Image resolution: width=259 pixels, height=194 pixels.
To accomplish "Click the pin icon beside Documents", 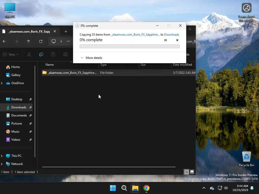I will pos(30,115).
